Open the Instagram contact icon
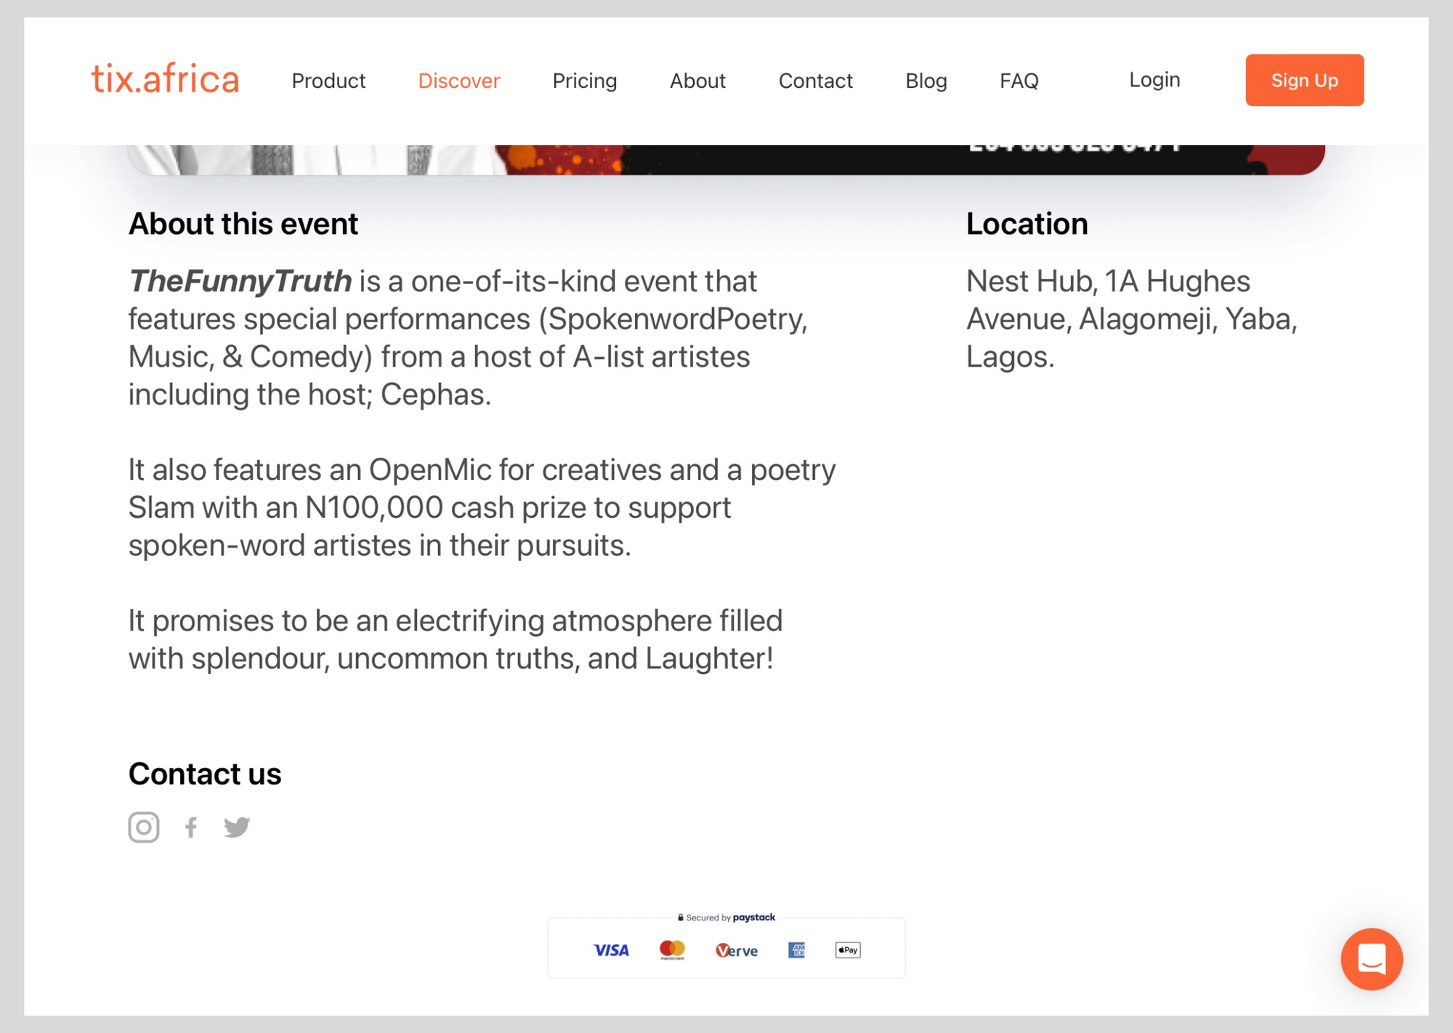 (x=143, y=827)
